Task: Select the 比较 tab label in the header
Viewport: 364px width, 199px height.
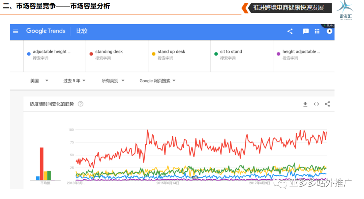Action: 82,31
